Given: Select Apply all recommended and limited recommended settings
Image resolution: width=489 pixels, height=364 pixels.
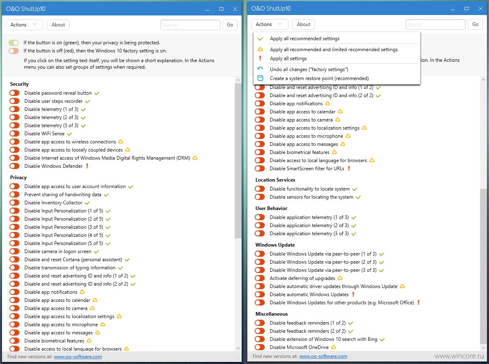Looking at the screenshot, I should (x=337, y=50).
